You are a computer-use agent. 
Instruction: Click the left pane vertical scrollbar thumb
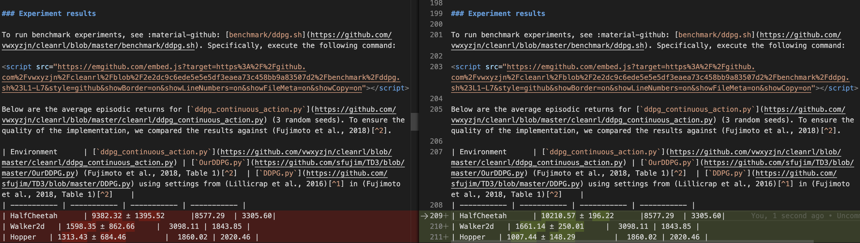tap(414, 122)
